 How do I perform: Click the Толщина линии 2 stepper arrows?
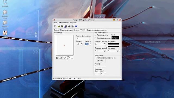[104, 51]
